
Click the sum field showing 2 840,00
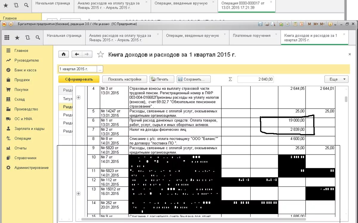(256, 79)
